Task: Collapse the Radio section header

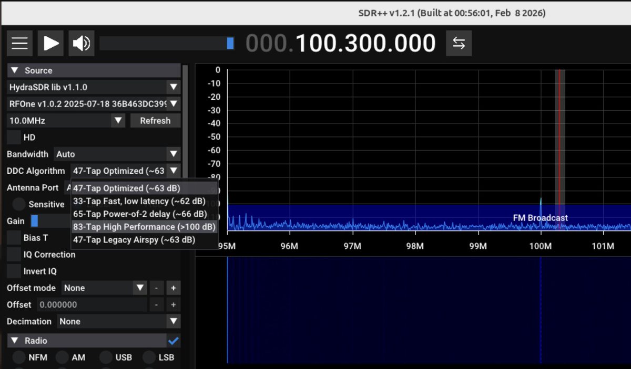Action: (x=87, y=341)
